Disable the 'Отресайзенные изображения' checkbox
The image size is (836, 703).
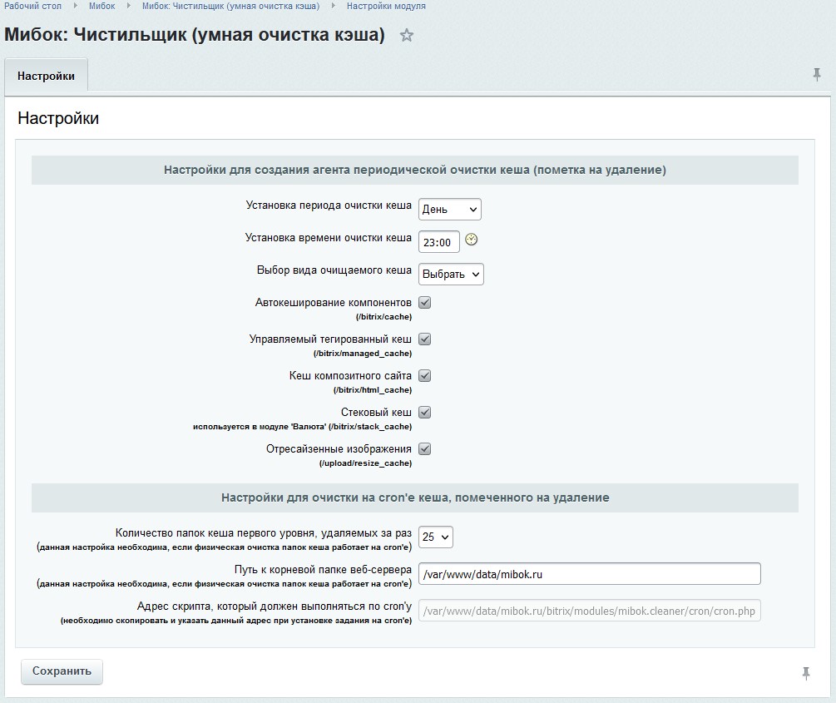click(424, 449)
